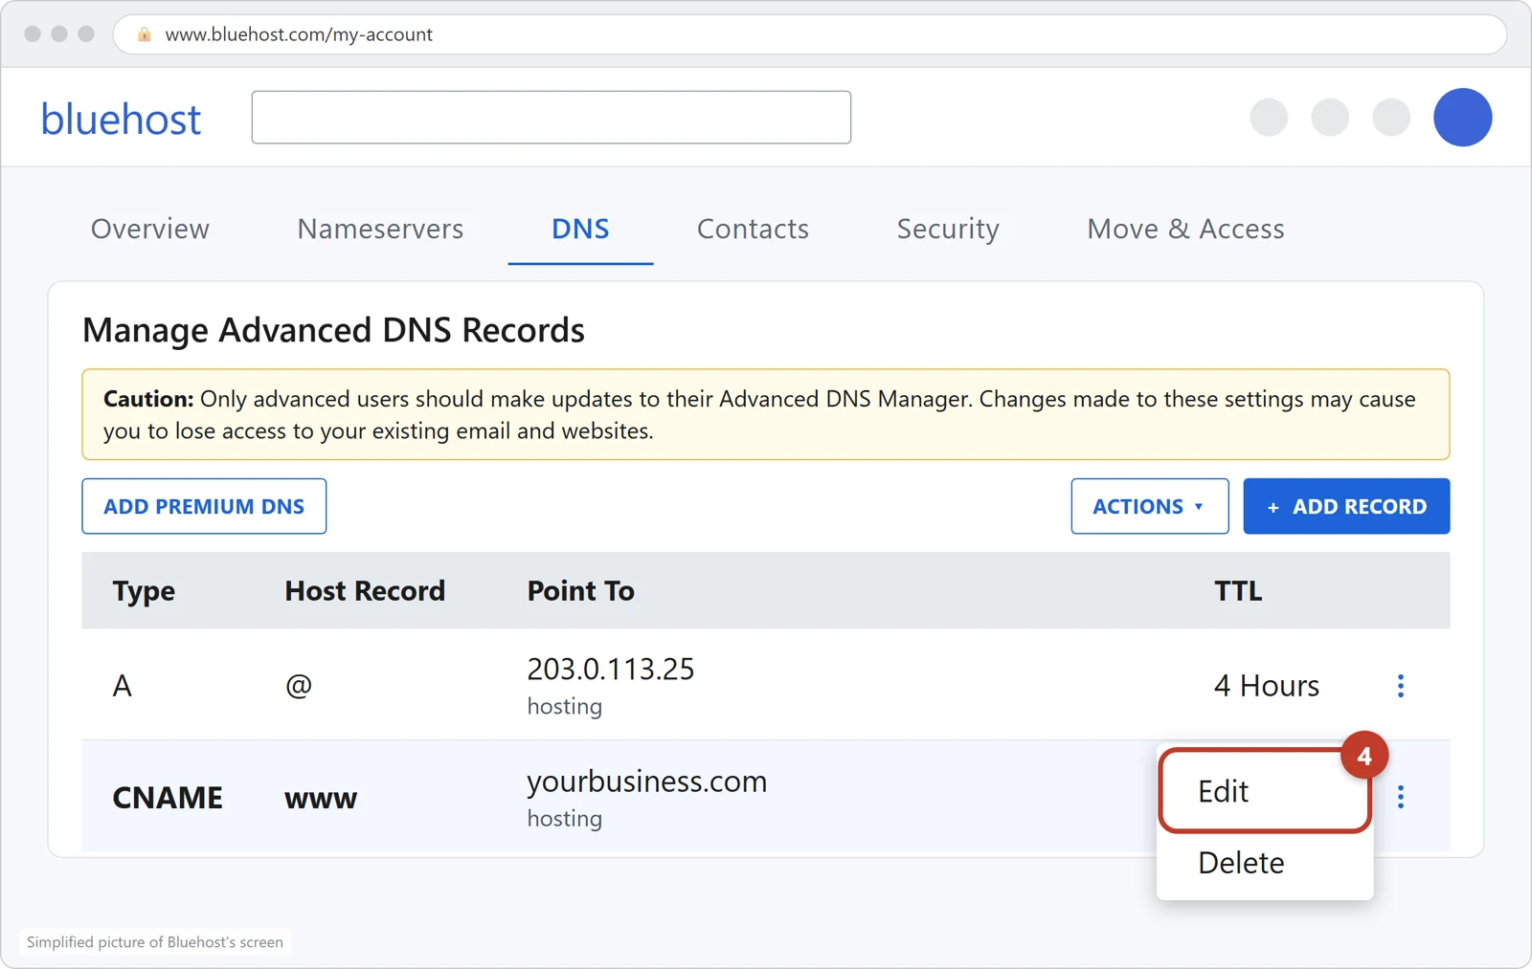The image size is (1532, 969).
Task: Focus the search field beside bluehost logo
Action: (x=552, y=118)
